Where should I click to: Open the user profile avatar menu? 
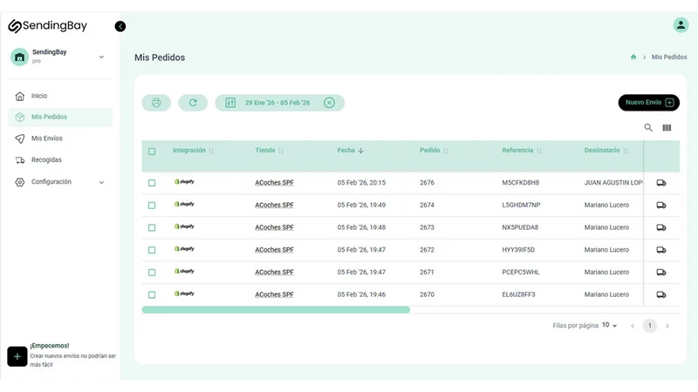point(681,25)
